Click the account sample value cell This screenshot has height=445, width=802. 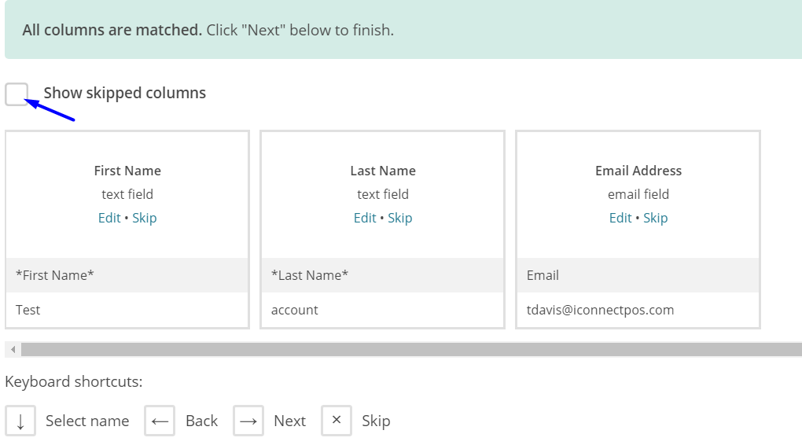295,310
